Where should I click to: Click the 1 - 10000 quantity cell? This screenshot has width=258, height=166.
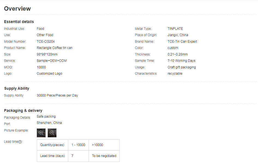(78, 145)
